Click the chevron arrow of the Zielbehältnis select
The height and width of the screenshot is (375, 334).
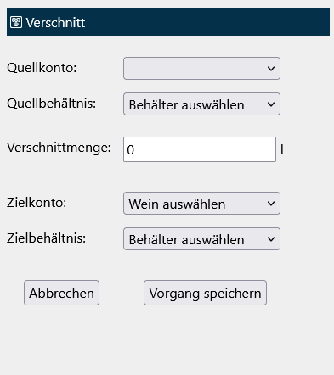pyautogui.click(x=271, y=239)
